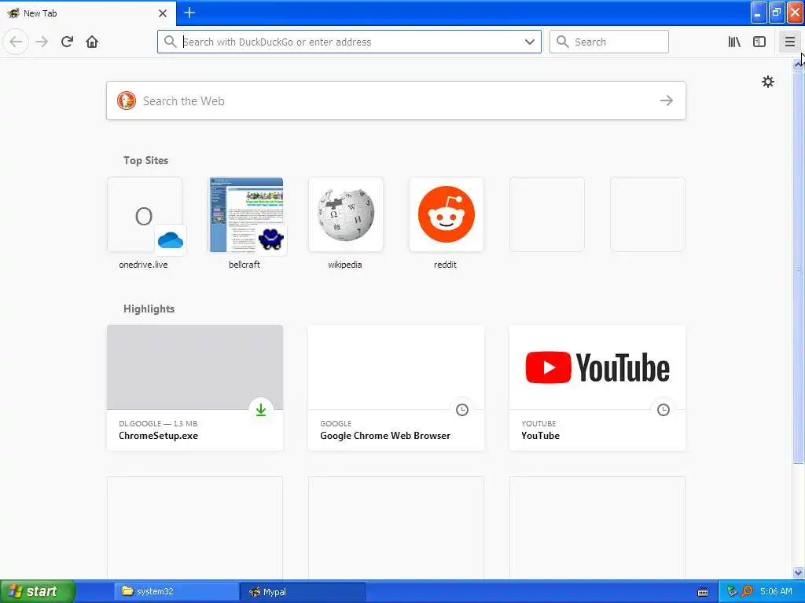
Task: Select Mypal in the taskbar
Action: point(303,591)
